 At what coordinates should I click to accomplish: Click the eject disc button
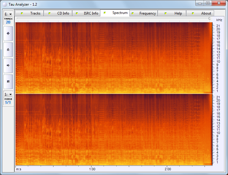coord(8,49)
